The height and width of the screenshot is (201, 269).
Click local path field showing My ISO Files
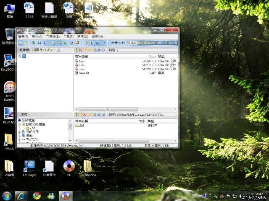(x=147, y=115)
